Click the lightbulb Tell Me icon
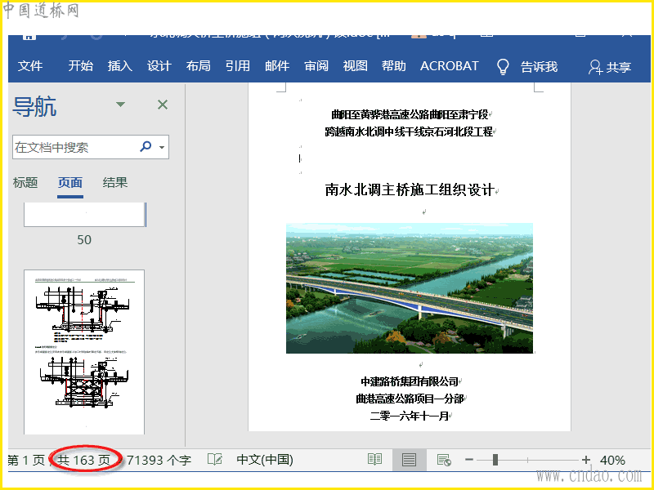The image size is (654, 490). (x=503, y=67)
